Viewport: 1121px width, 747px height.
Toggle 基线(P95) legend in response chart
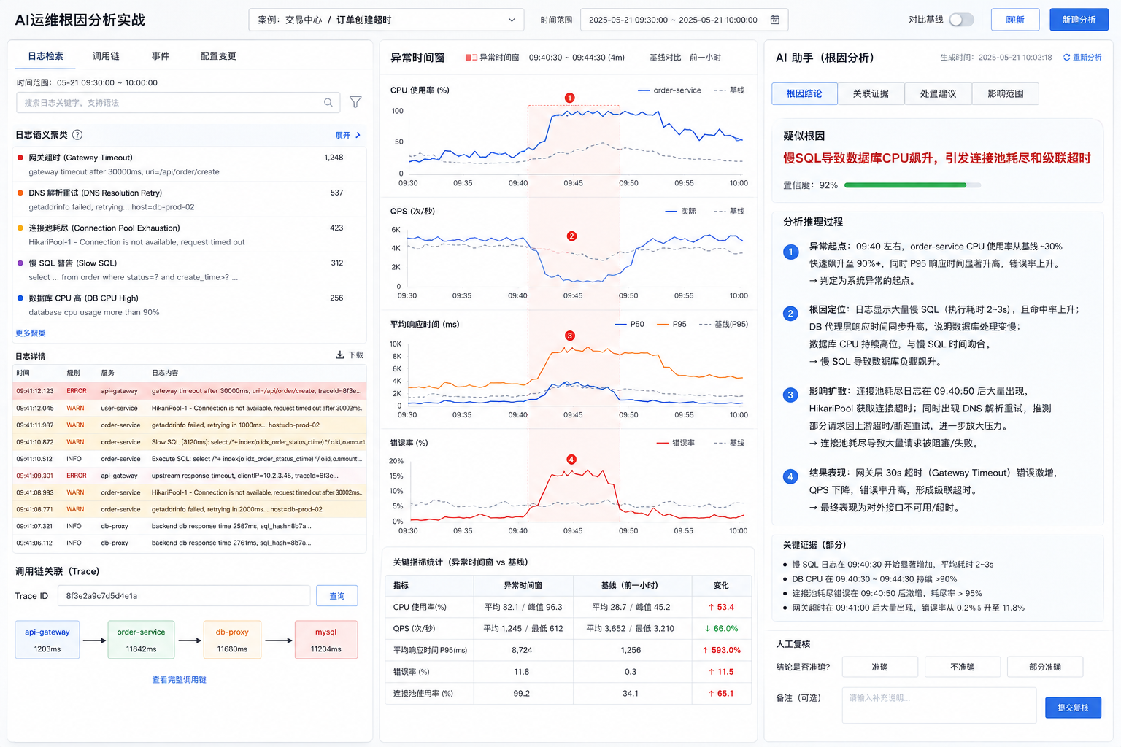point(723,324)
